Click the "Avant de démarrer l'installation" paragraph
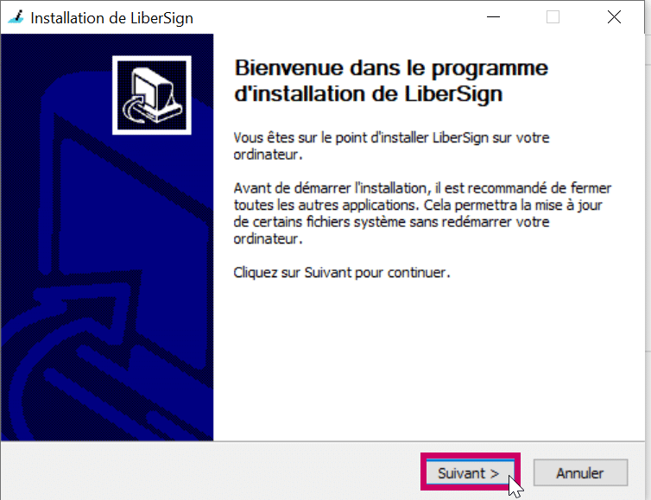Screen dimensions: 651x500 422,213
